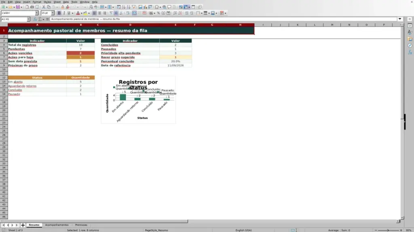The height and width of the screenshot is (232, 414).
Task: Open the font size dropdown
Action: pyautogui.click(x=53, y=13)
